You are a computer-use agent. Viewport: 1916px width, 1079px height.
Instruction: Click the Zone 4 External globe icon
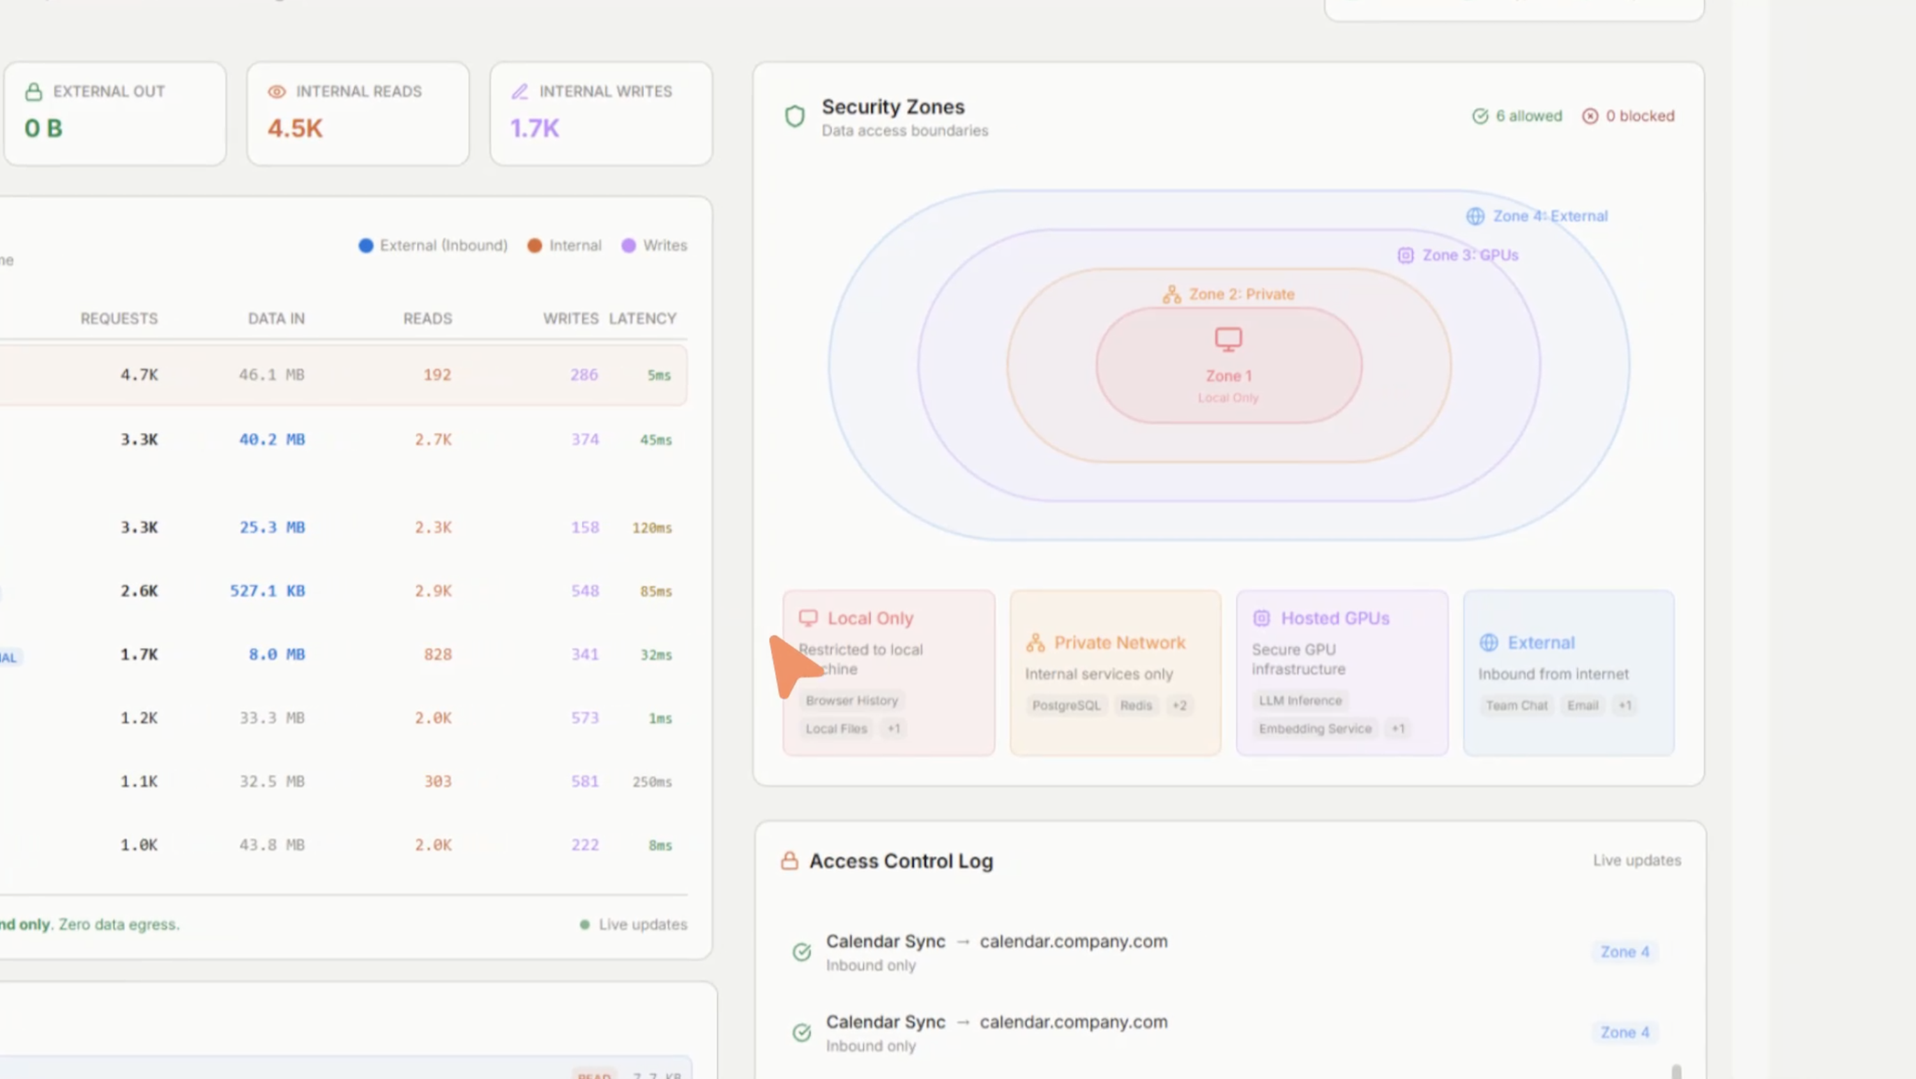pos(1475,216)
